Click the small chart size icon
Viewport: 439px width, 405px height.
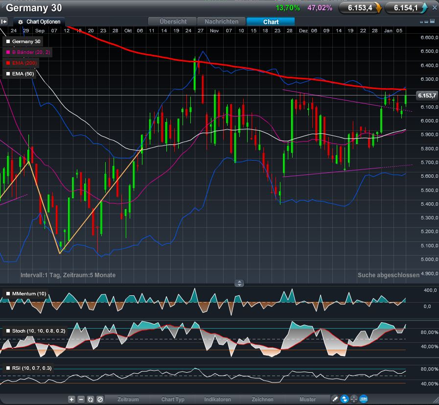click(421, 22)
